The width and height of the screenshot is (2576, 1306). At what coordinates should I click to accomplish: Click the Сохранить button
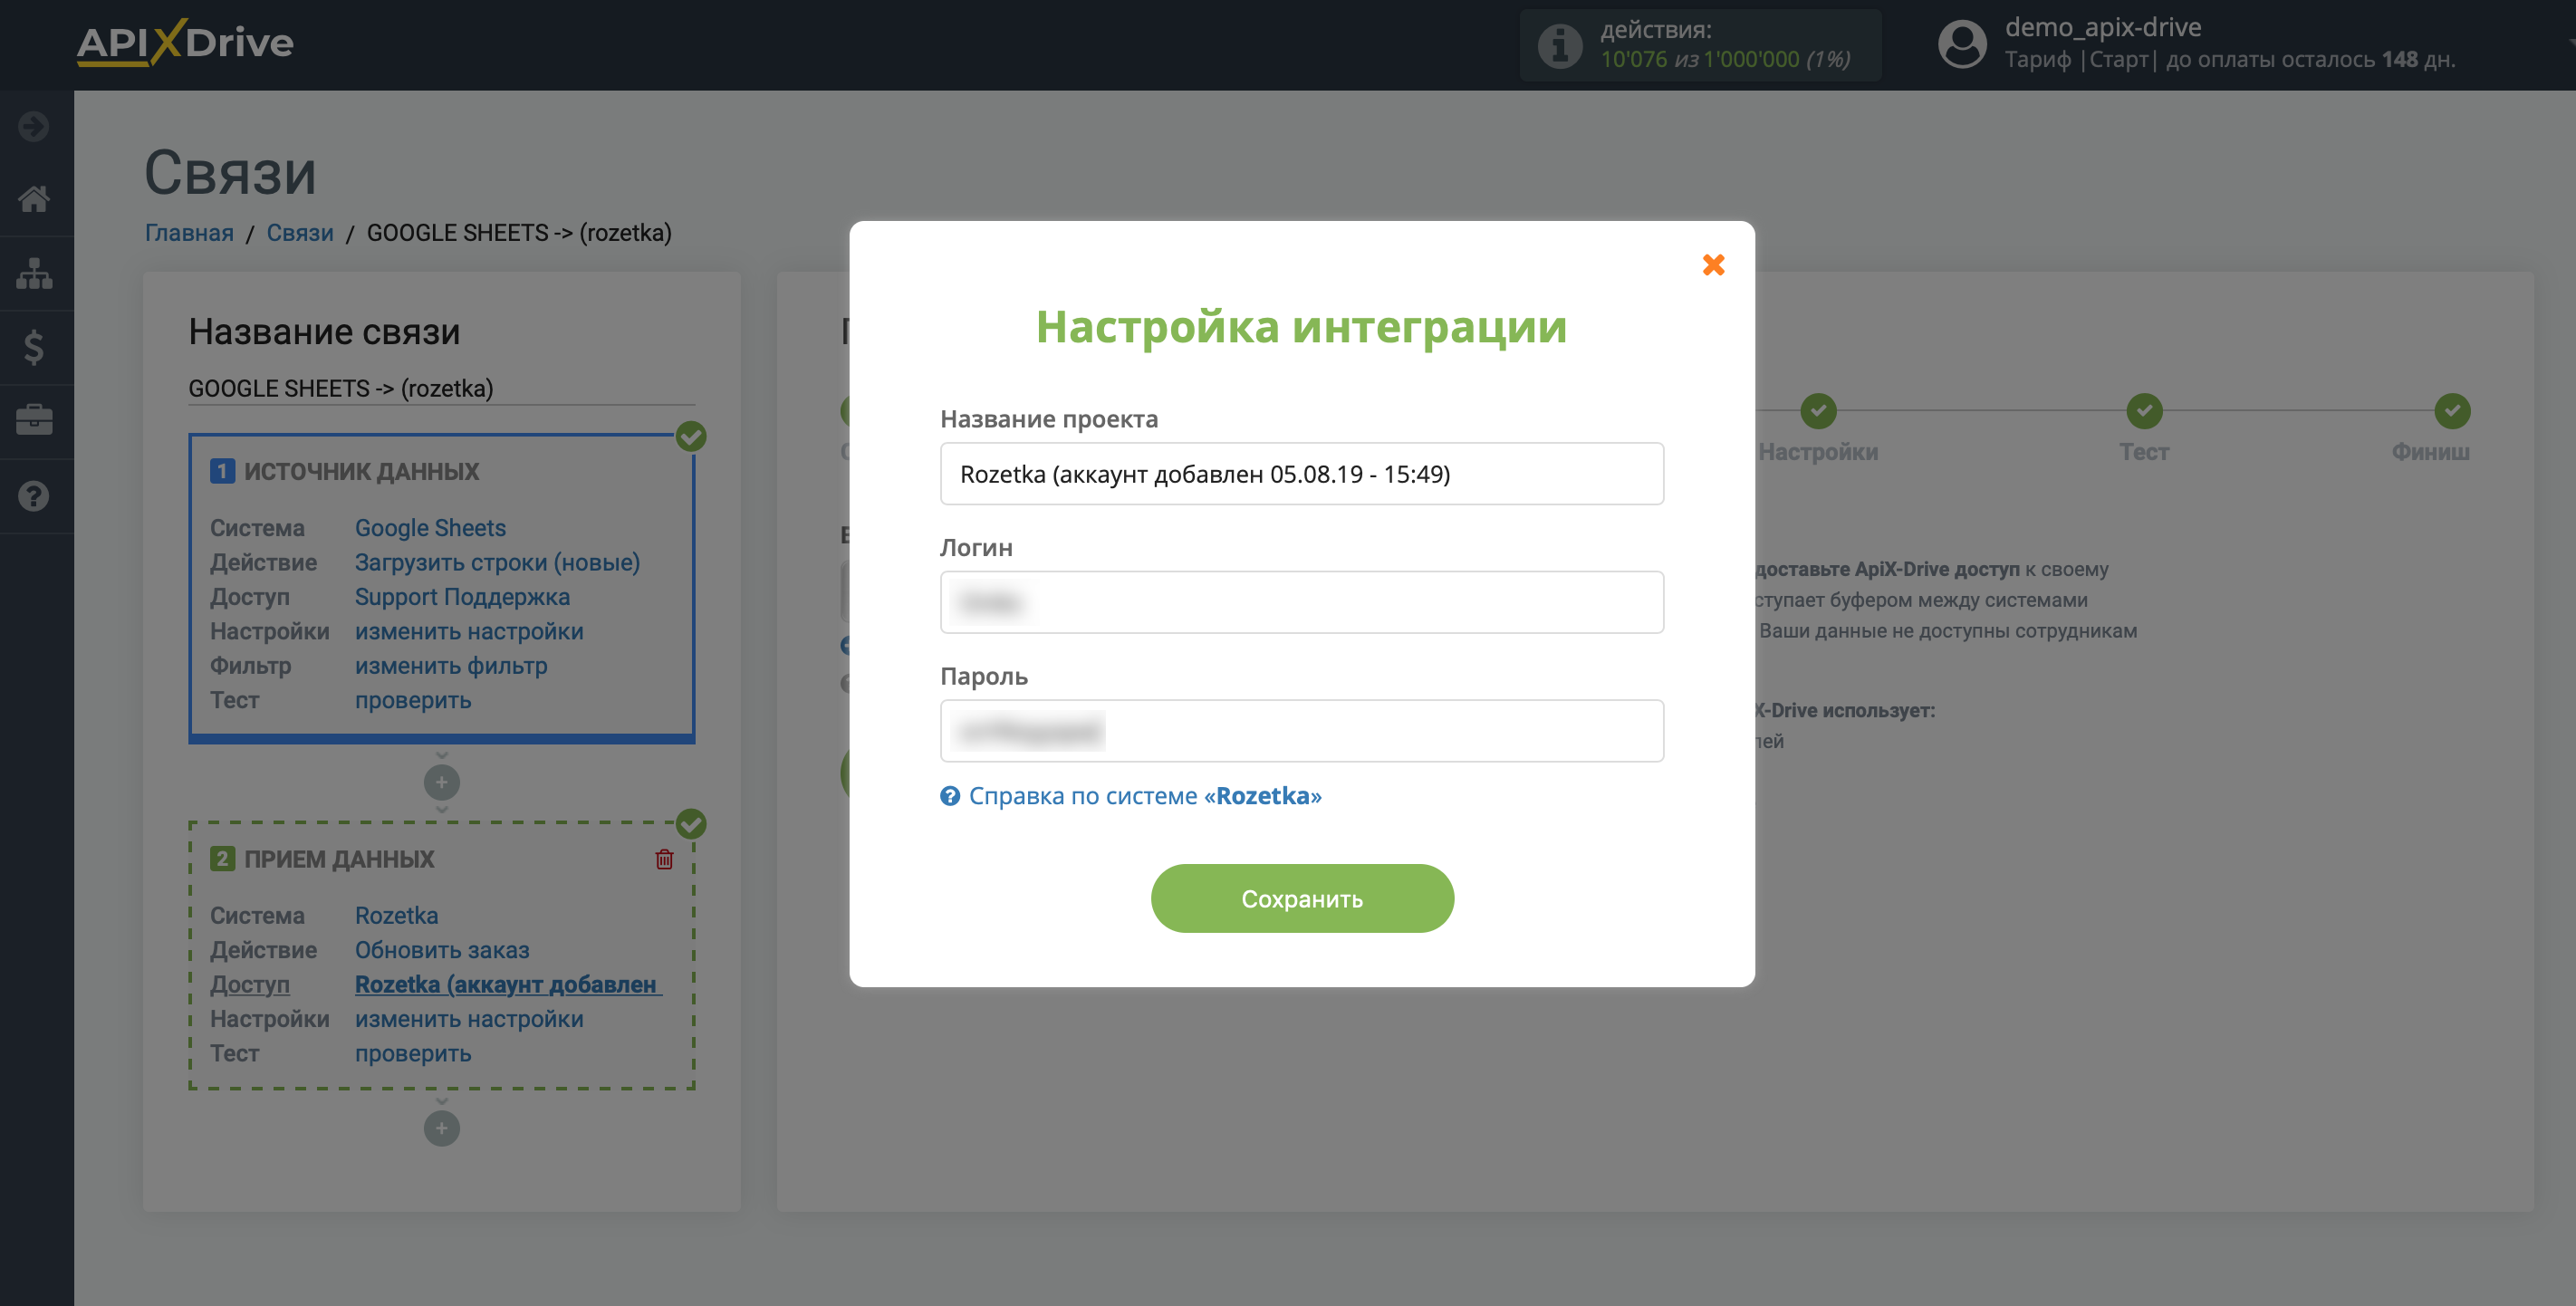pos(1302,898)
